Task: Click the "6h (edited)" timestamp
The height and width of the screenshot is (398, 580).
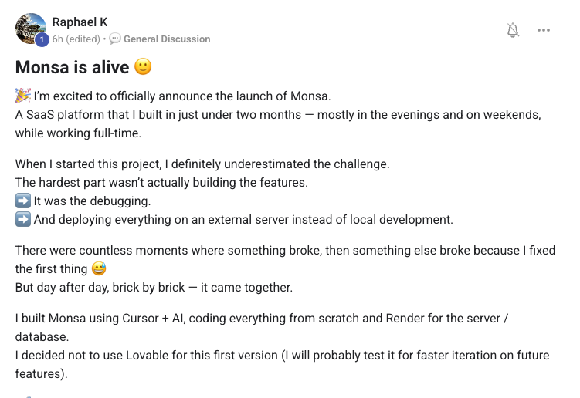Action: 76,39
